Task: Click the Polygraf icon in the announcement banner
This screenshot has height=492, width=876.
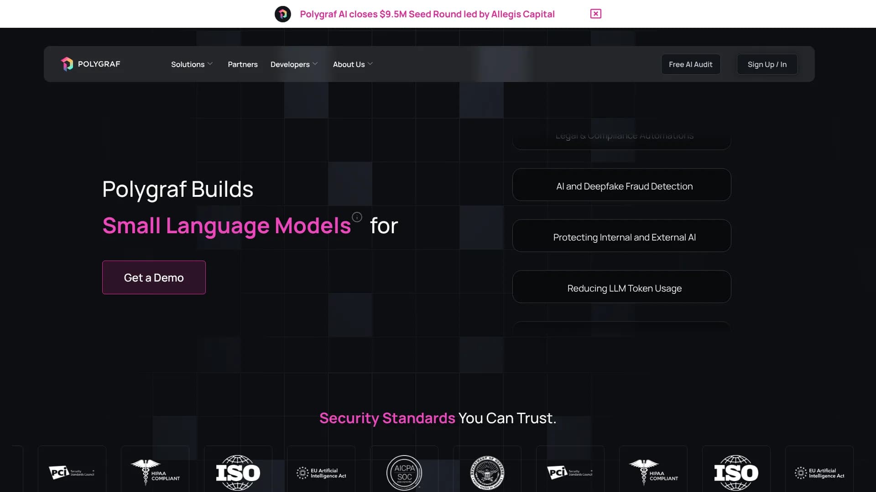Action: [x=283, y=14]
